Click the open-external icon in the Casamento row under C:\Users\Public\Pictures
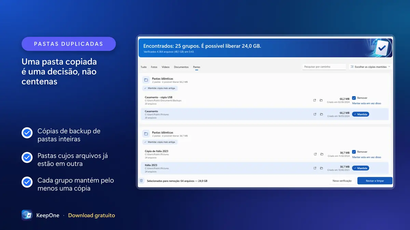Viewport: 410px width, 230px height. (315, 114)
